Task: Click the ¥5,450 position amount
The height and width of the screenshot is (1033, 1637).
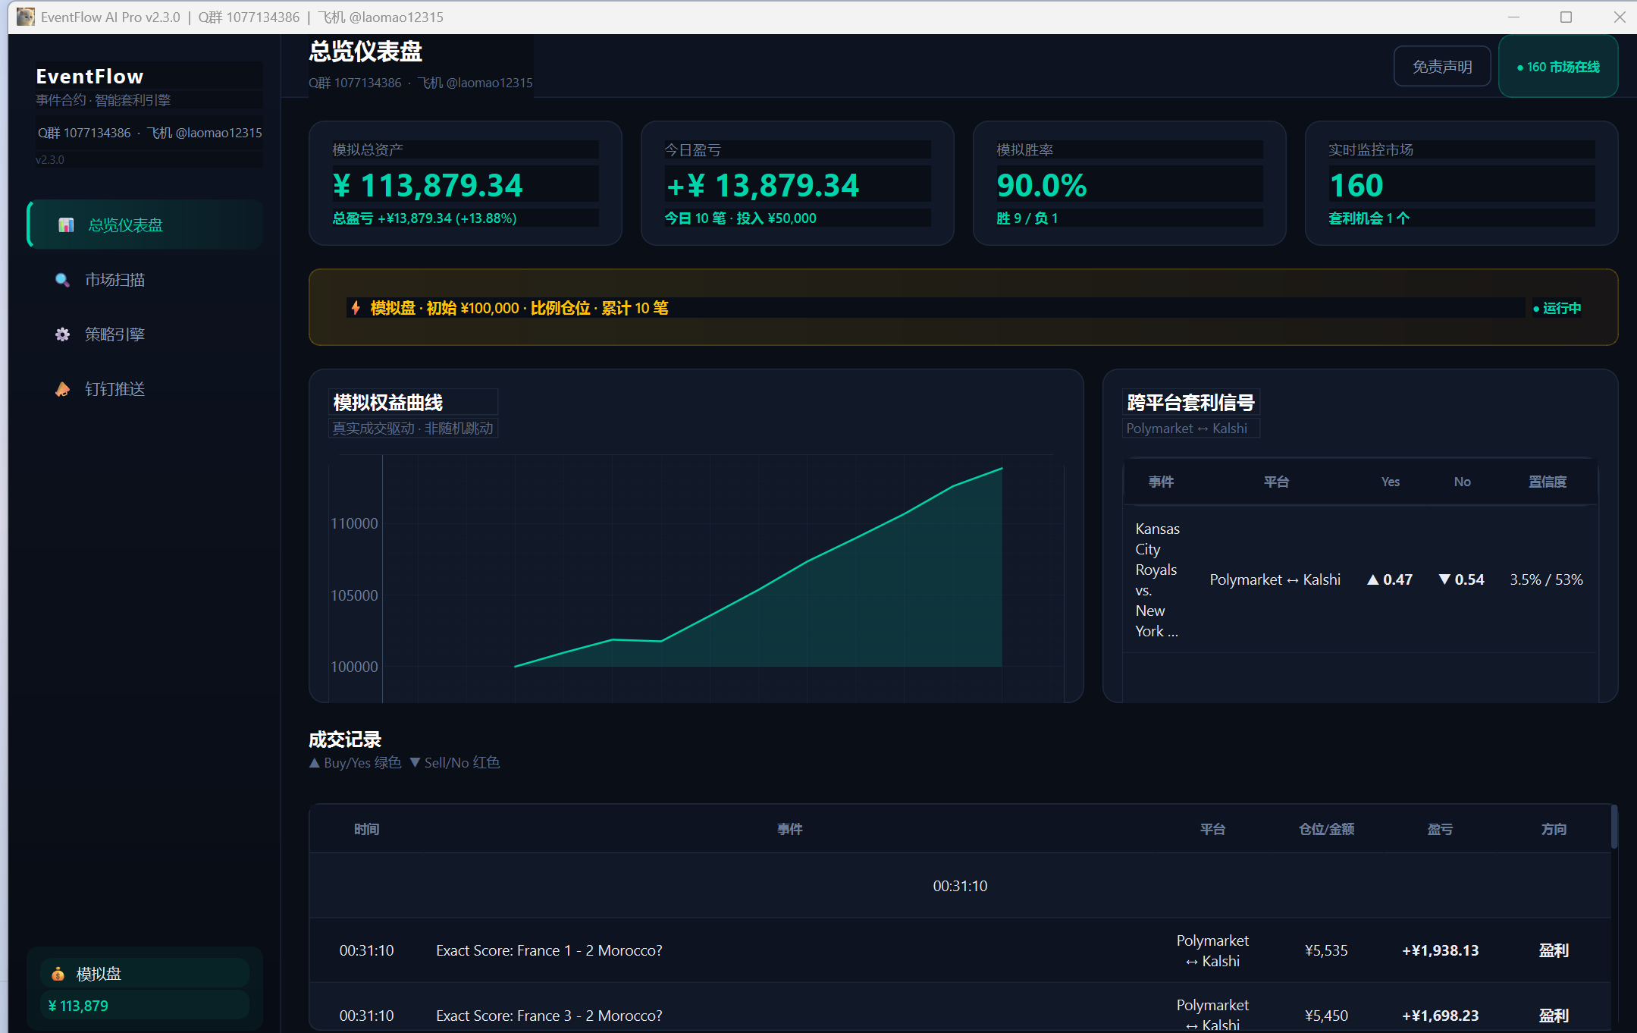Action: click(1326, 1016)
